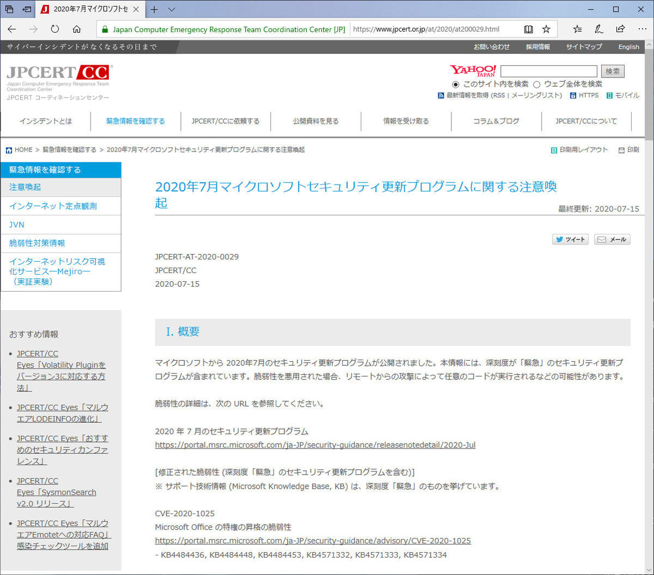Click メーリングリスト link
Viewport: 654px width, 575px height.
tap(535, 95)
